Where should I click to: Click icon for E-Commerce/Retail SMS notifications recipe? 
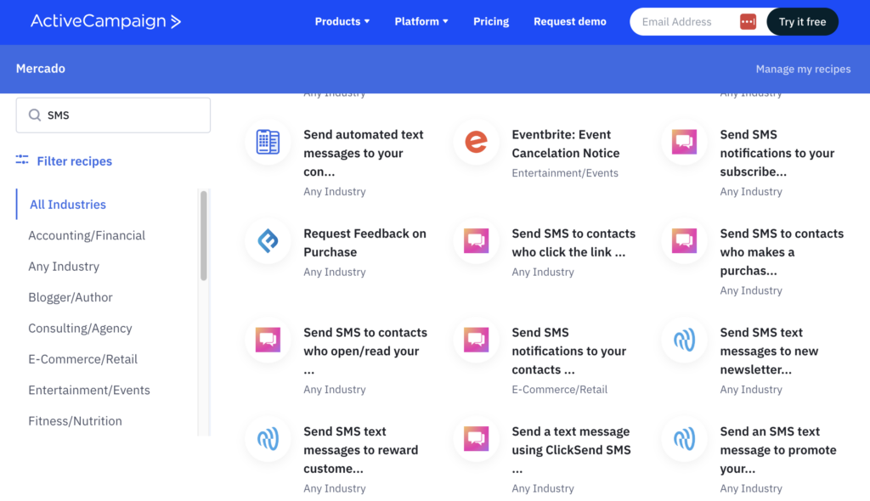pyautogui.click(x=476, y=340)
